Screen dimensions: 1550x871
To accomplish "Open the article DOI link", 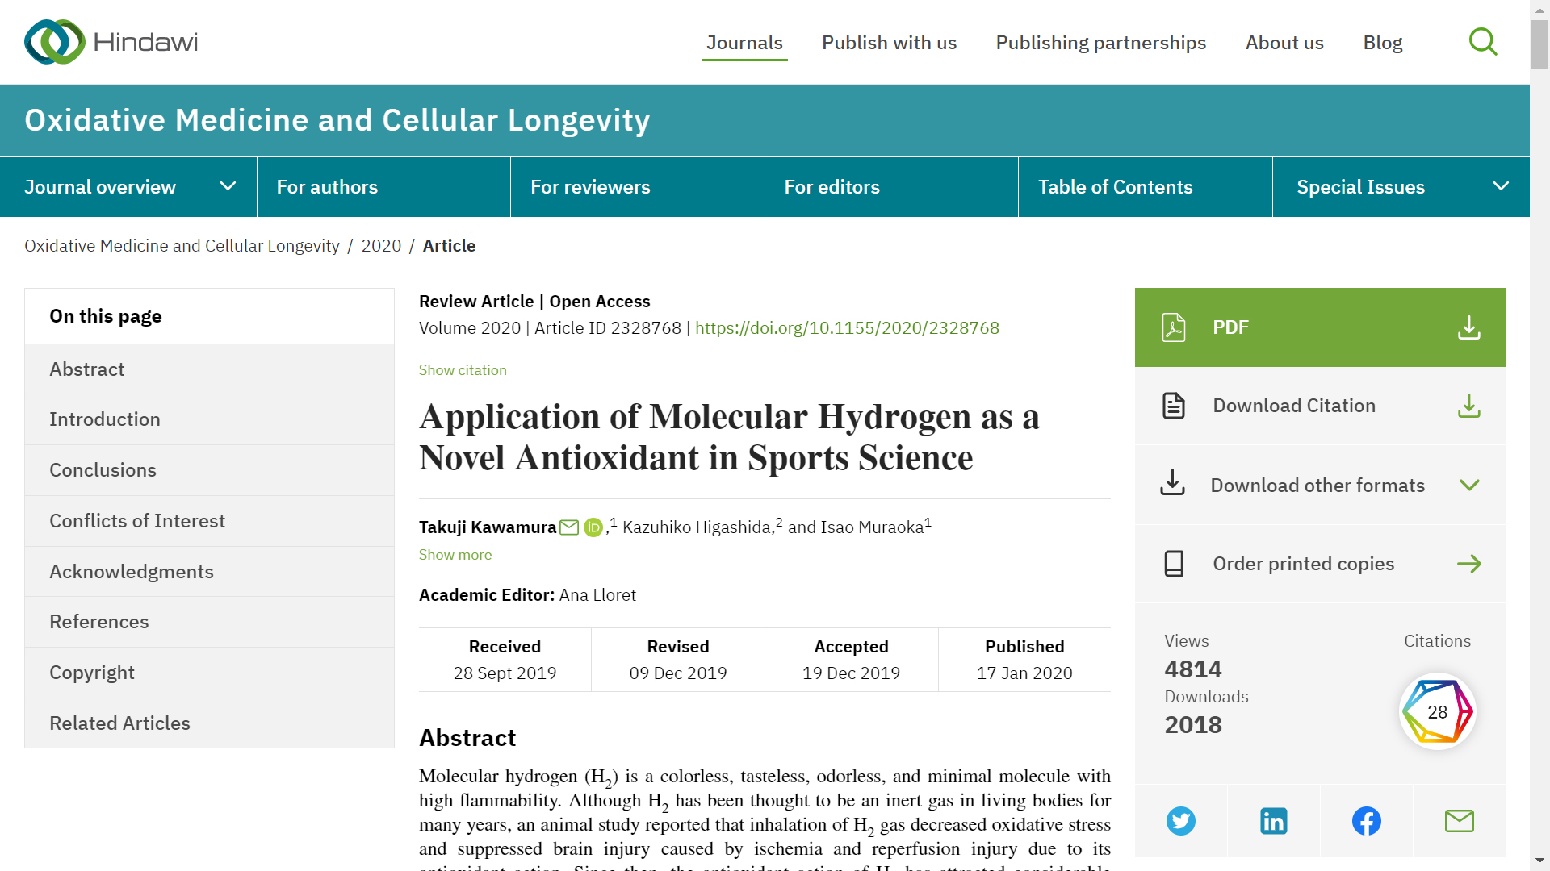I will pyautogui.click(x=847, y=328).
